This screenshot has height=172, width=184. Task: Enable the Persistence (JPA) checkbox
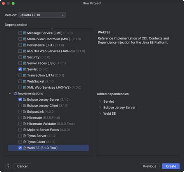tap(20, 45)
